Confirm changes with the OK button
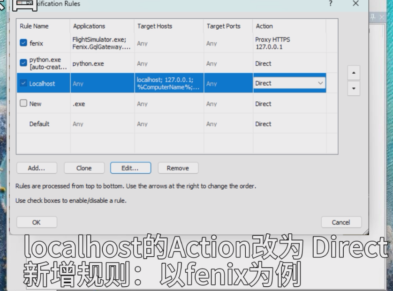The image size is (393, 291). click(x=37, y=222)
